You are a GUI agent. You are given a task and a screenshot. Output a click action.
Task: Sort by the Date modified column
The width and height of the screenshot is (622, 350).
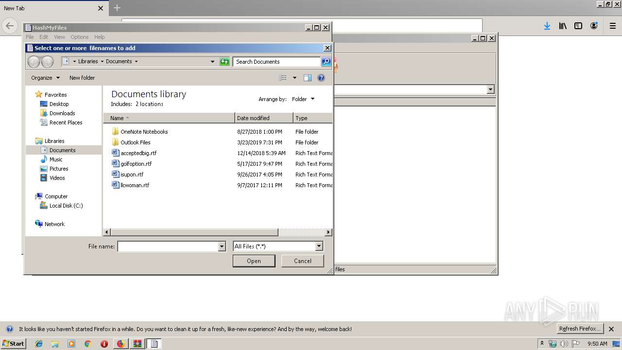pos(264,118)
